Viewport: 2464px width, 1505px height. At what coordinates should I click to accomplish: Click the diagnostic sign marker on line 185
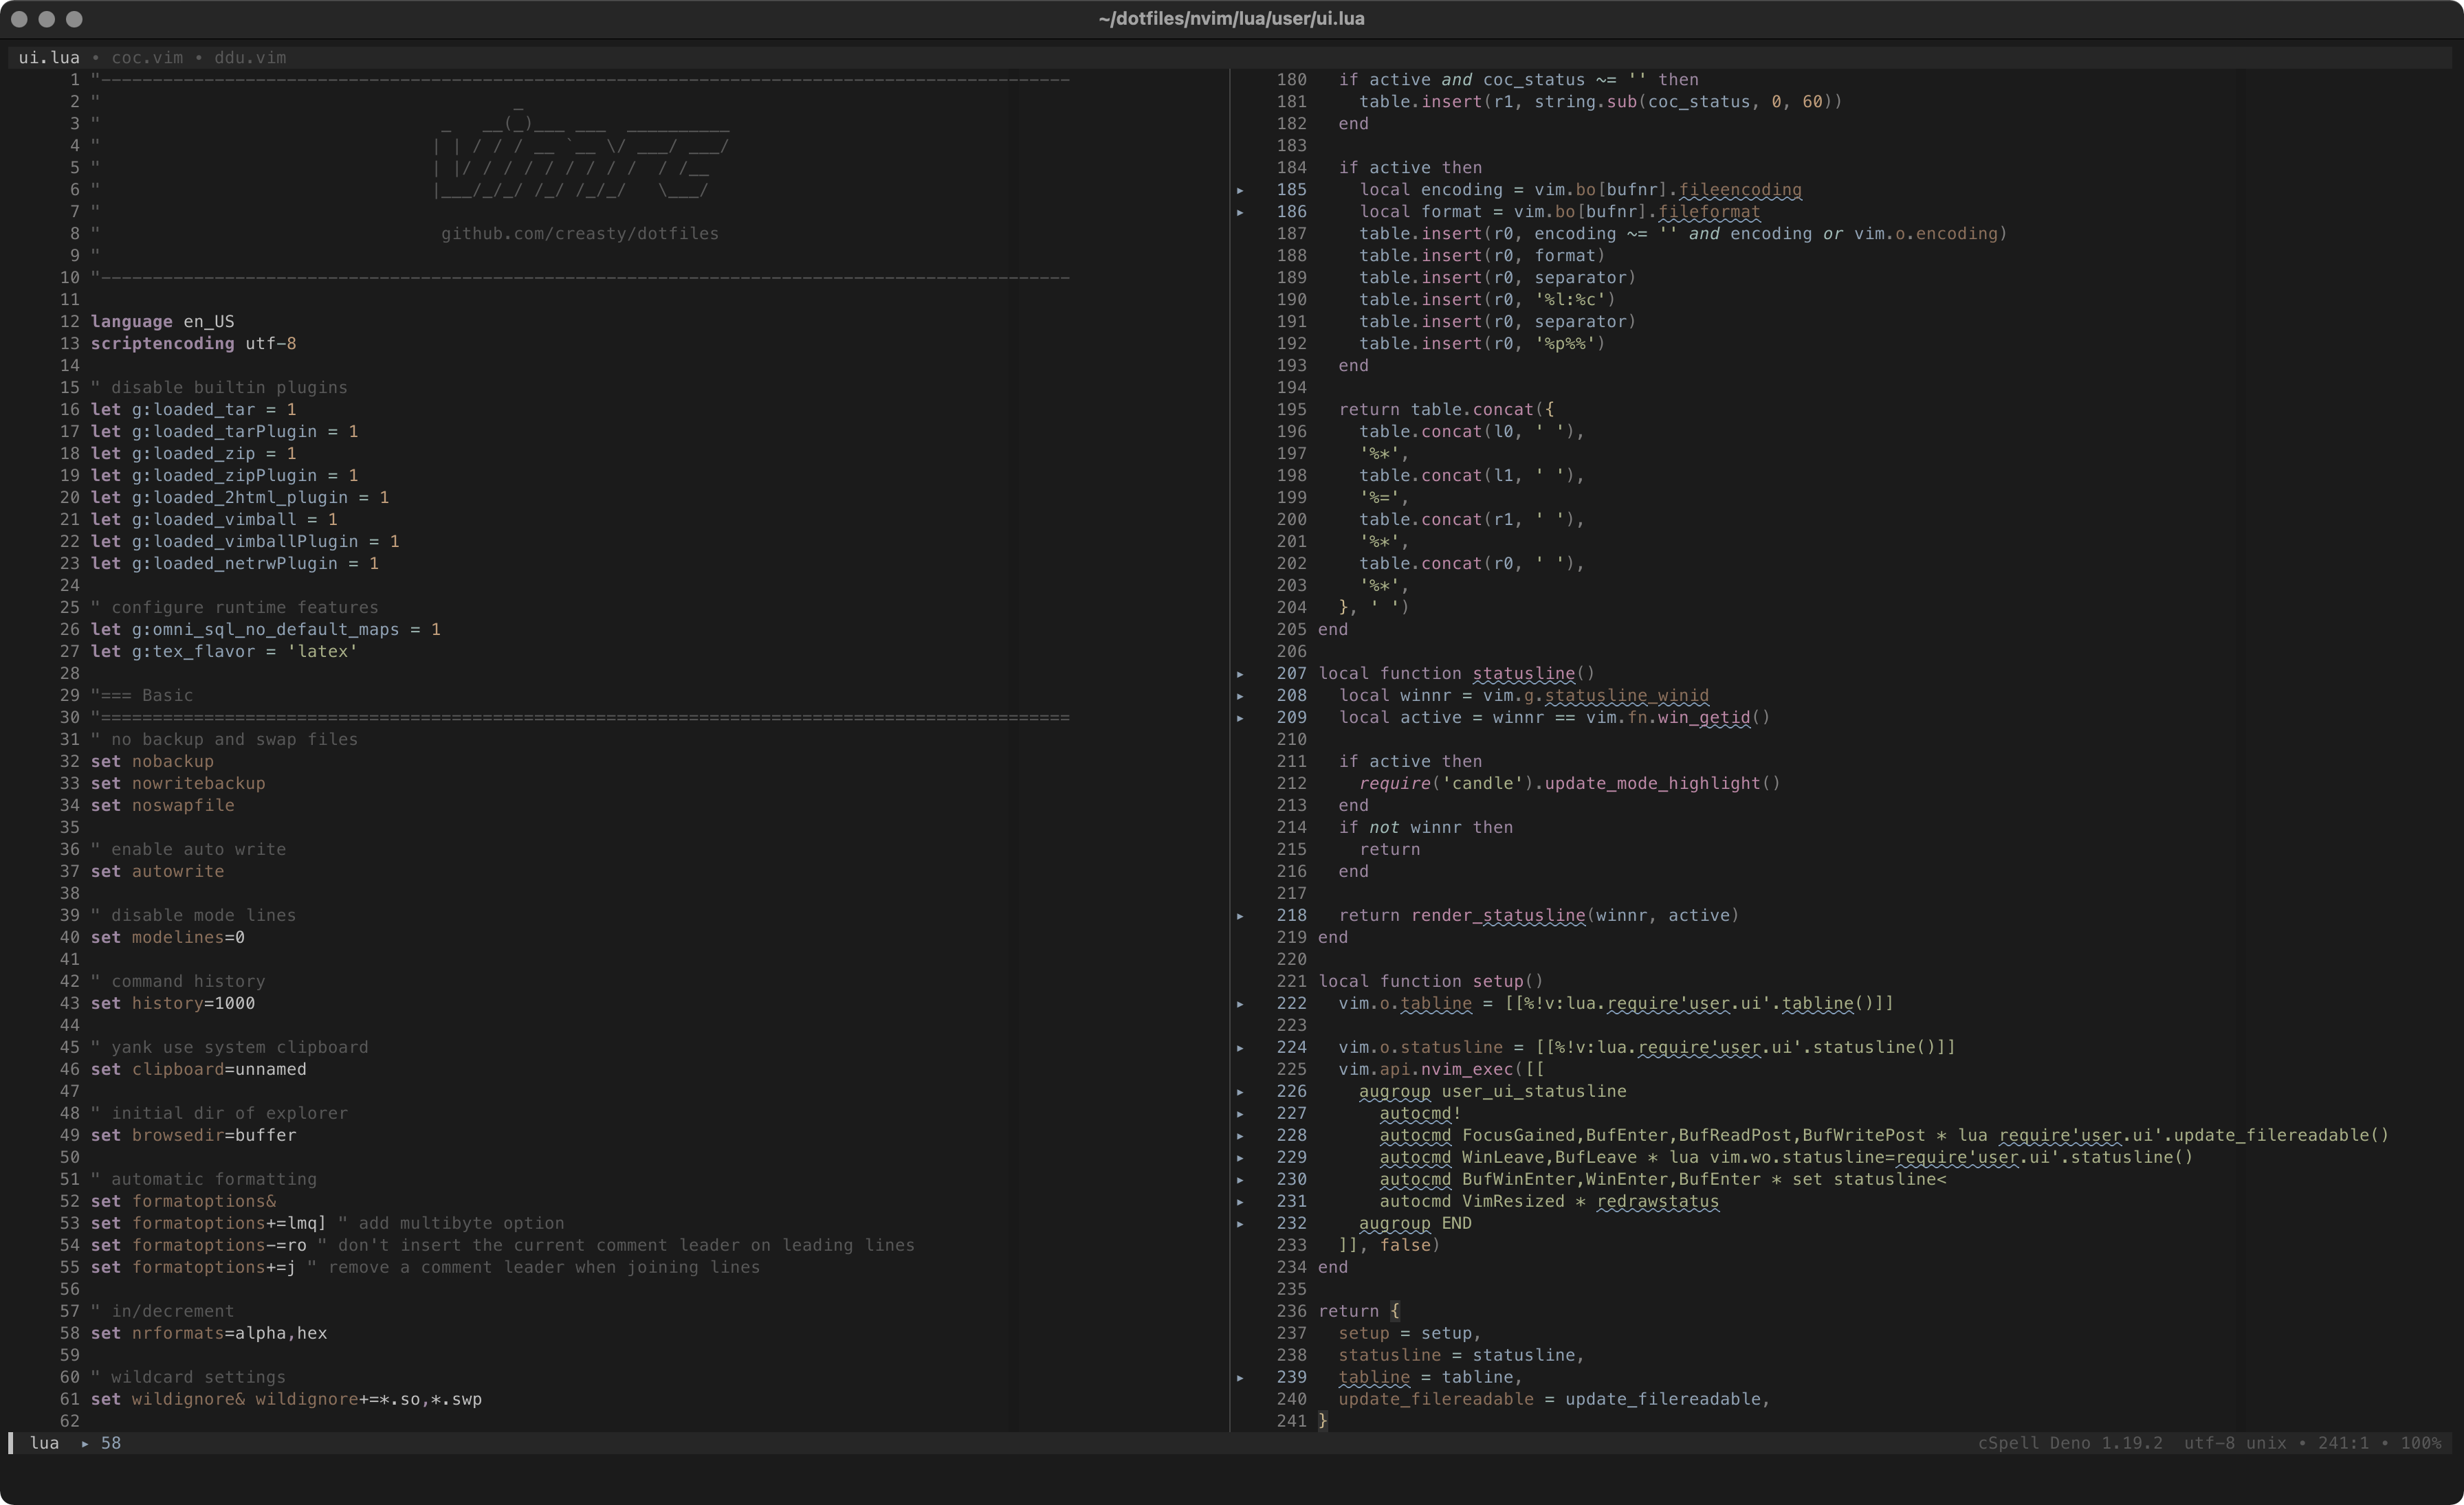(x=1240, y=190)
